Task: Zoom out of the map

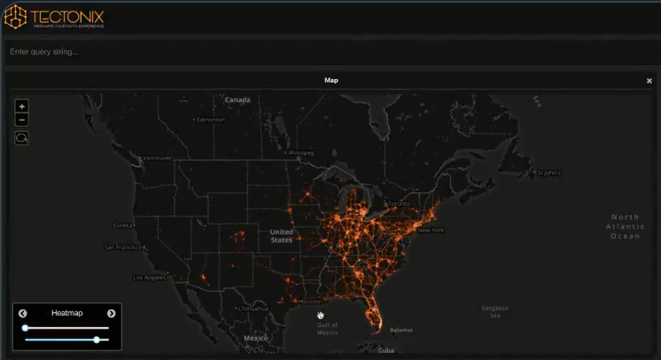Action: coord(22,120)
